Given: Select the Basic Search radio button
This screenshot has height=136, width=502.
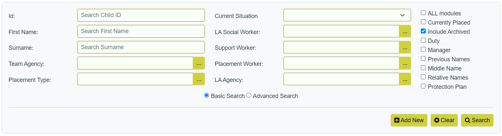Looking at the screenshot, I should (206, 95).
